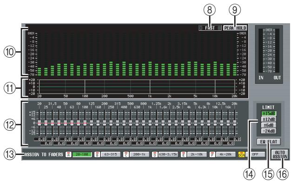Click the 200 Hz band fader knob
Screen dimensions: 291x181
[x=104, y=123]
